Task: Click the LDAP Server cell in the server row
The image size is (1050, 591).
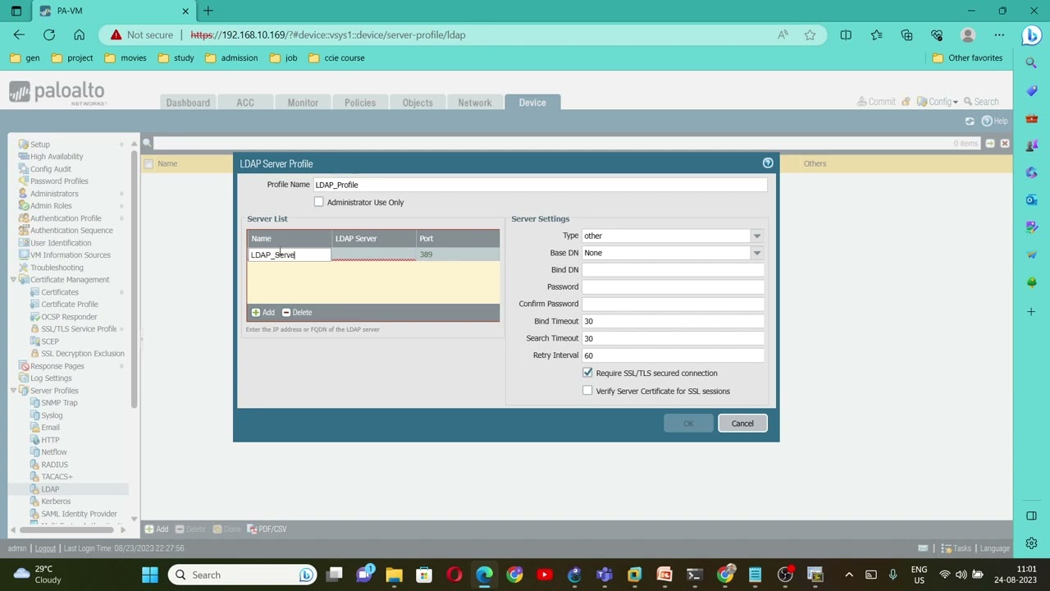Action: [x=374, y=254]
